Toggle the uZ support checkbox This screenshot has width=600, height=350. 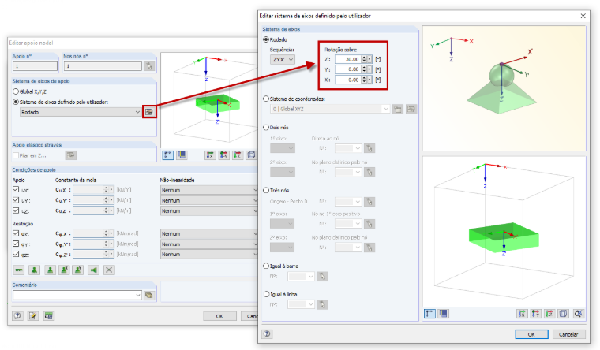16,210
